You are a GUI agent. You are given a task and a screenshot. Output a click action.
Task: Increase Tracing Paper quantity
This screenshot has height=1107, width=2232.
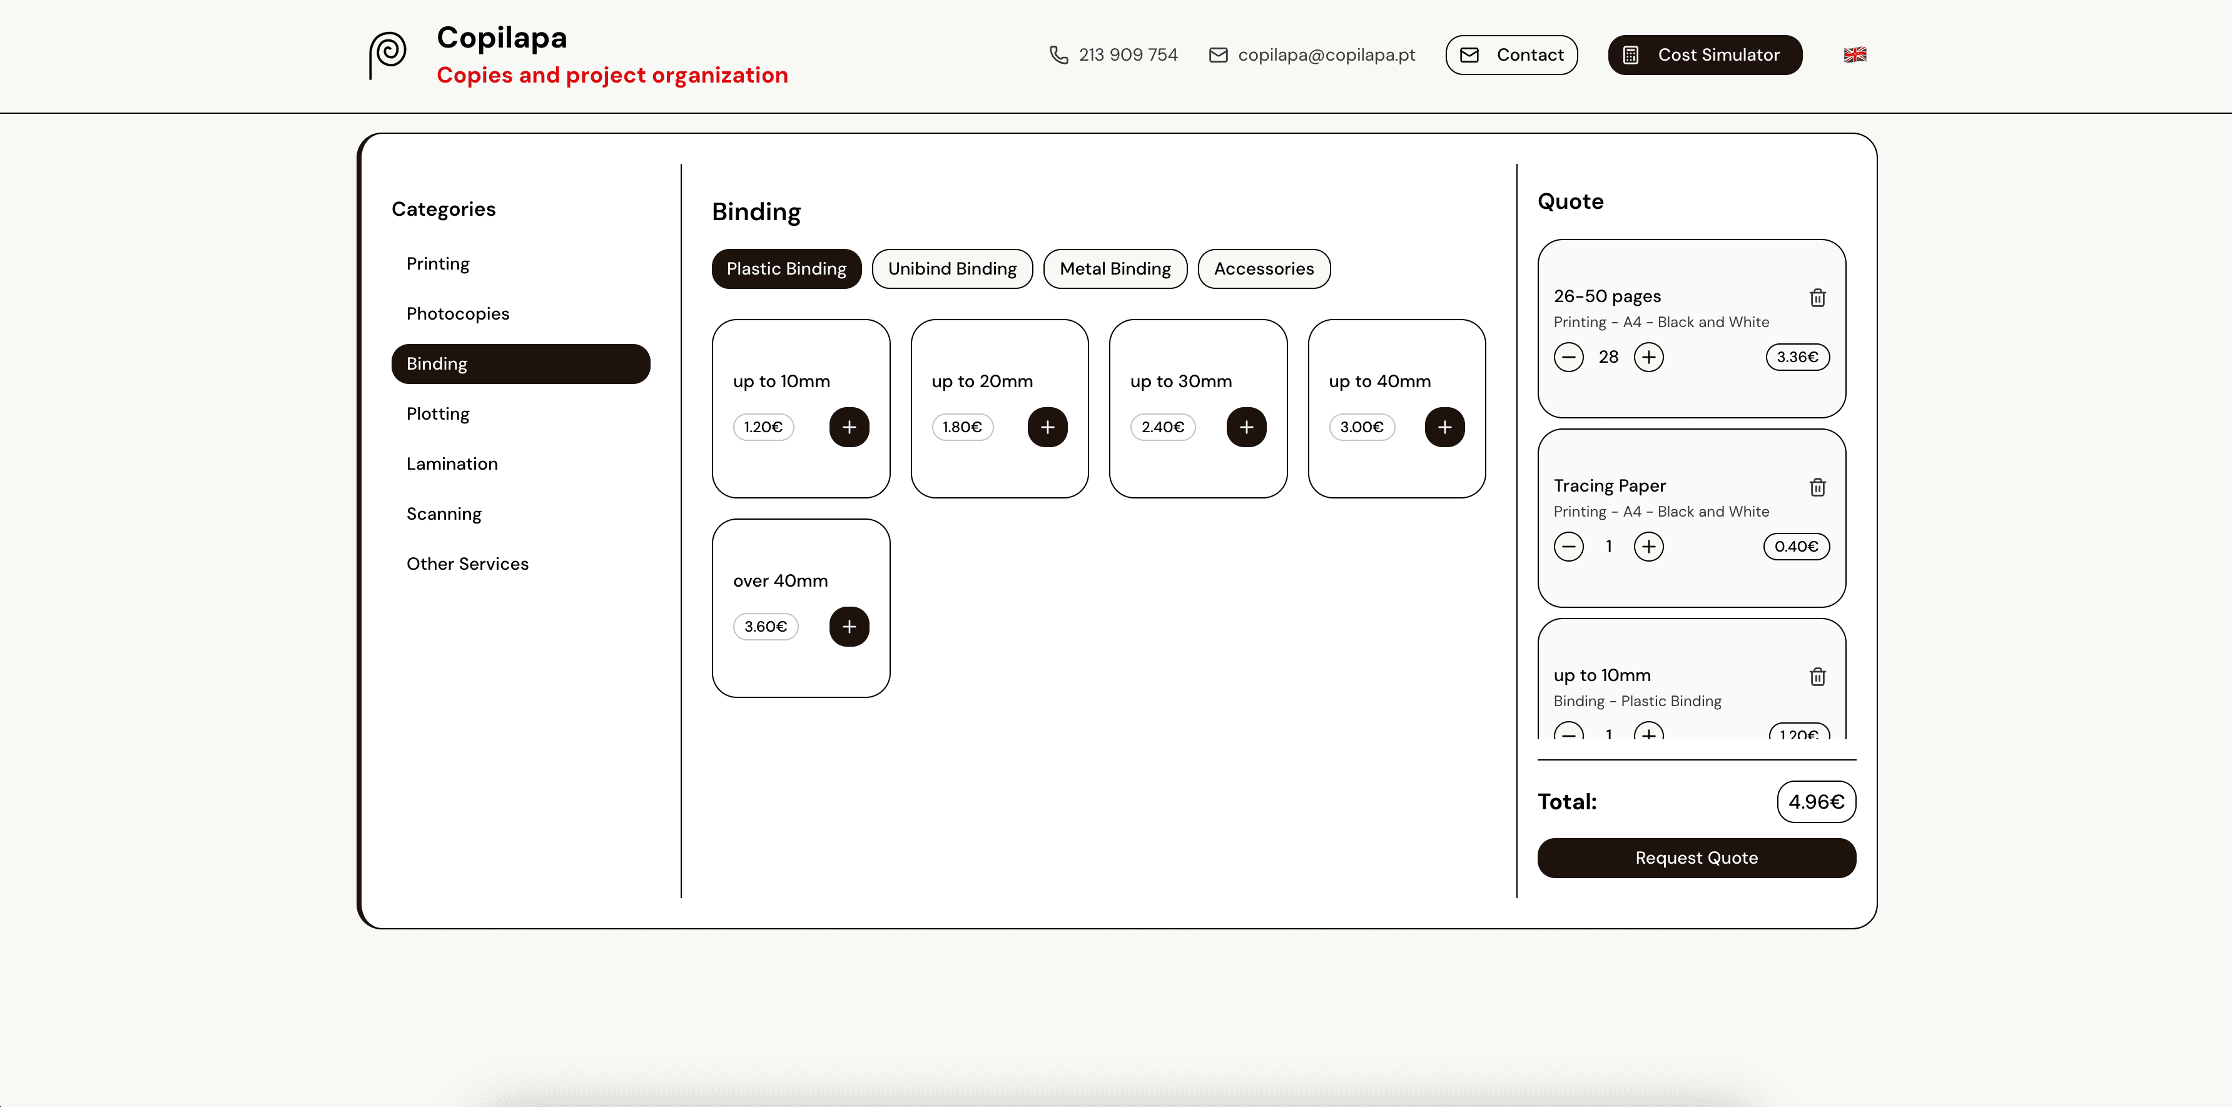[x=1648, y=547]
